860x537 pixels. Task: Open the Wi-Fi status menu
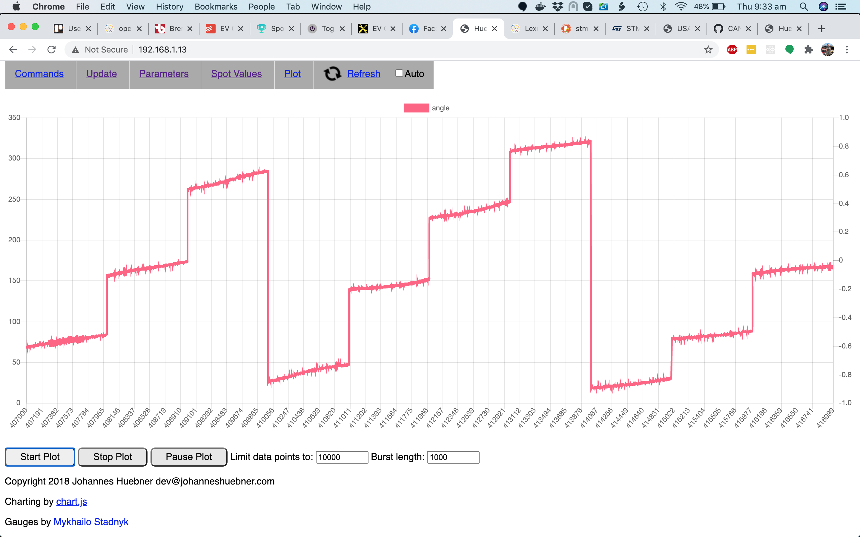pyautogui.click(x=681, y=7)
